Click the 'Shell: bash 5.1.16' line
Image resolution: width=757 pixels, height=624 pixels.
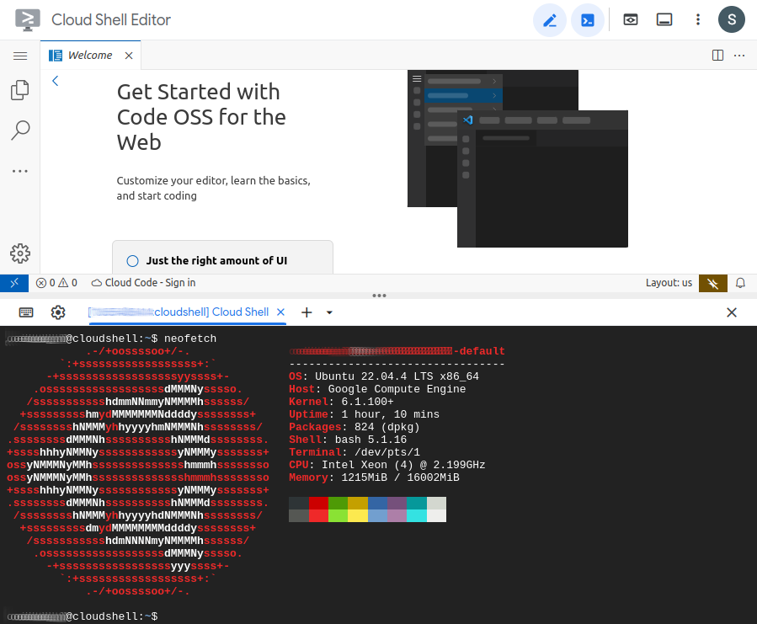coord(348,440)
